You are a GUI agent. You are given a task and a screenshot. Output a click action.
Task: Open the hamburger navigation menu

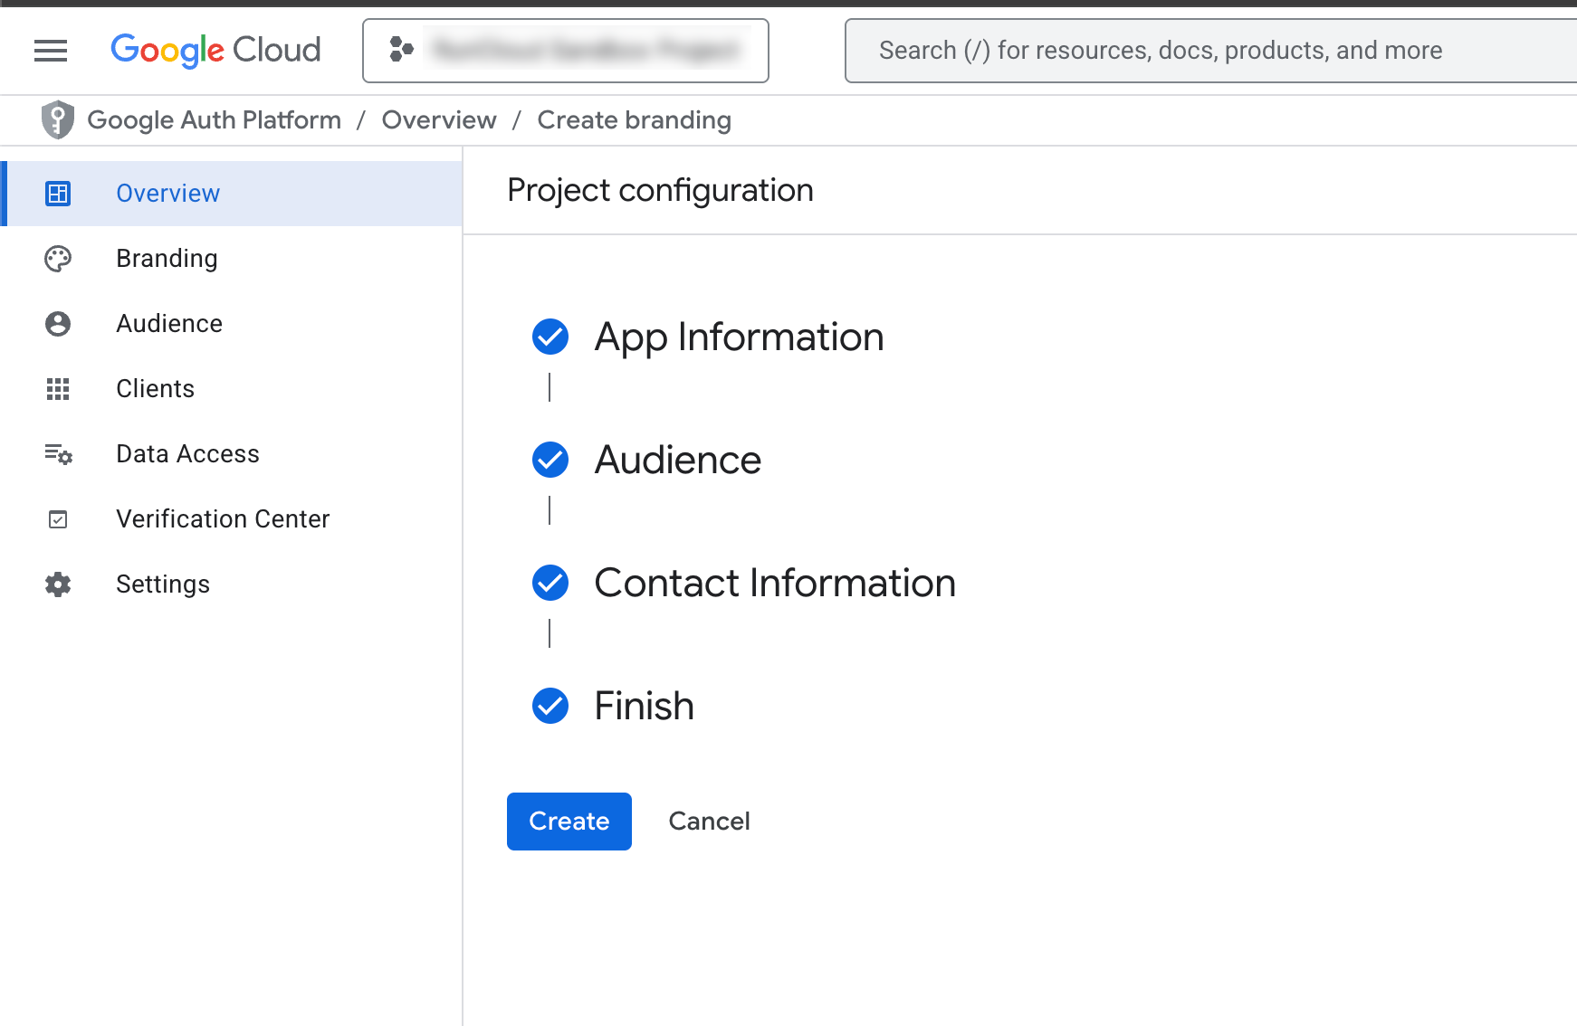click(51, 51)
